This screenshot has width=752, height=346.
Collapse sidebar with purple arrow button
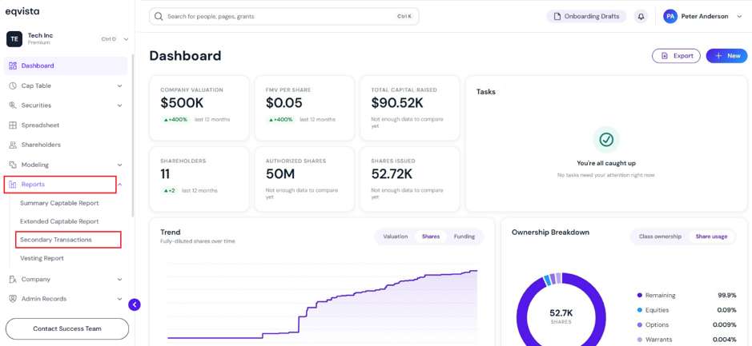click(x=135, y=304)
